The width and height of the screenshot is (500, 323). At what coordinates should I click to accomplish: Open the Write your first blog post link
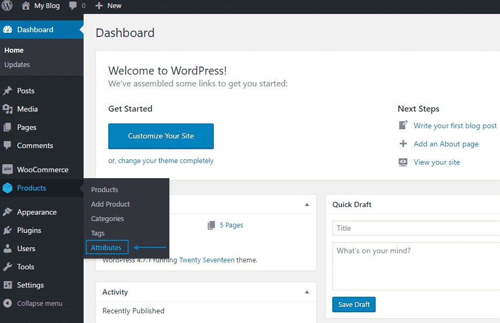455,126
